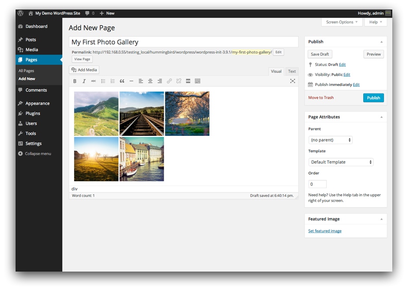Open the Parent page dropdown
This screenshot has width=407, height=288.
click(330, 140)
